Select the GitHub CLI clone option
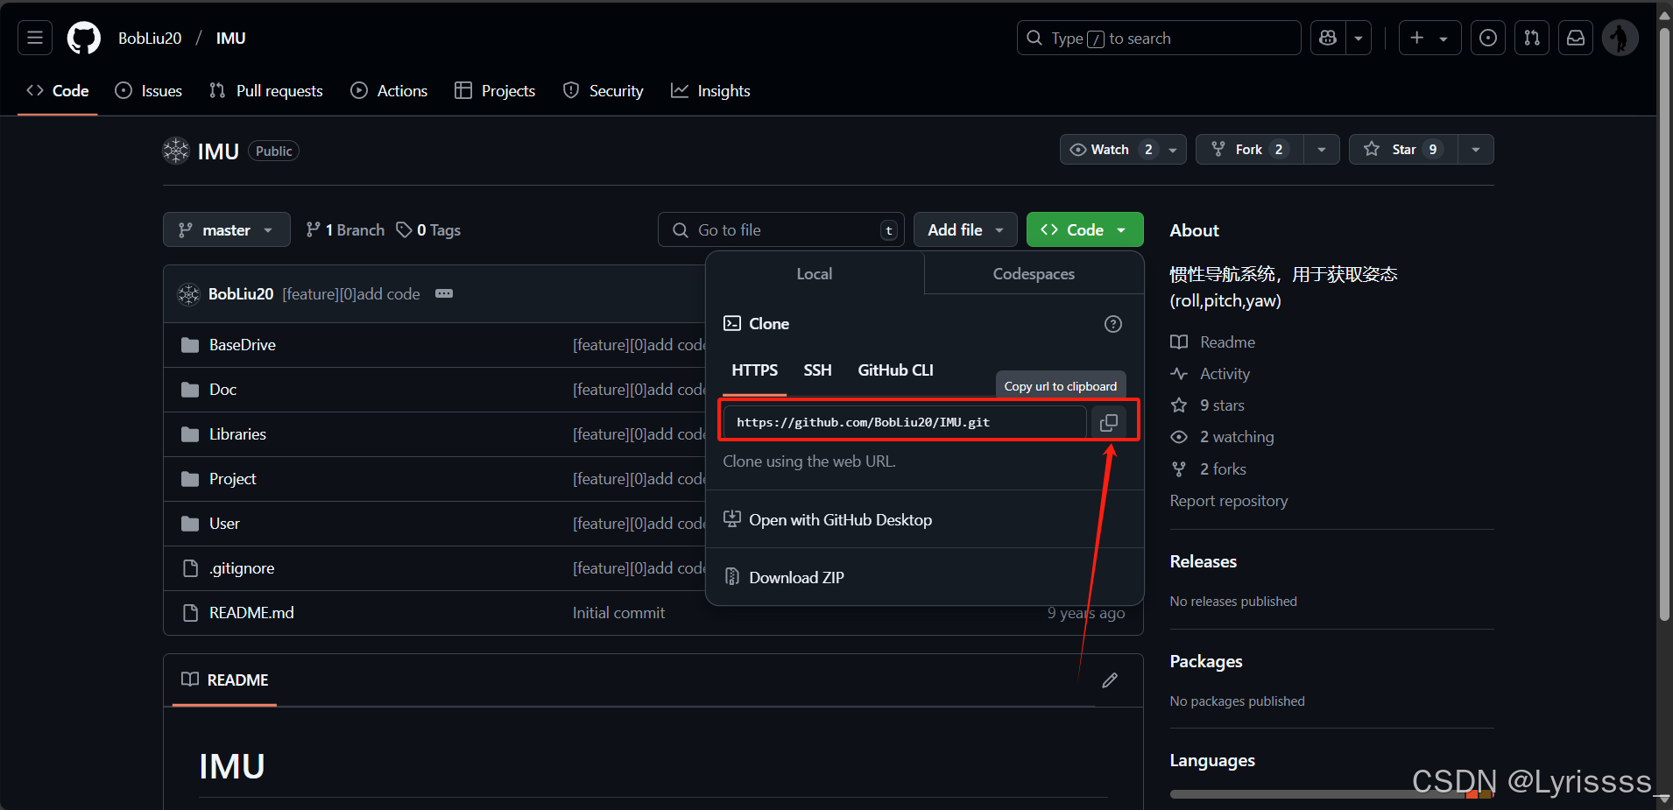The image size is (1673, 810). pos(895,370)
